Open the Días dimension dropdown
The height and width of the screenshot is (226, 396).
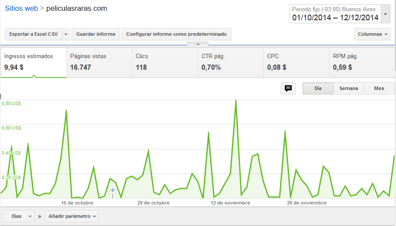(x=19, y=217)
